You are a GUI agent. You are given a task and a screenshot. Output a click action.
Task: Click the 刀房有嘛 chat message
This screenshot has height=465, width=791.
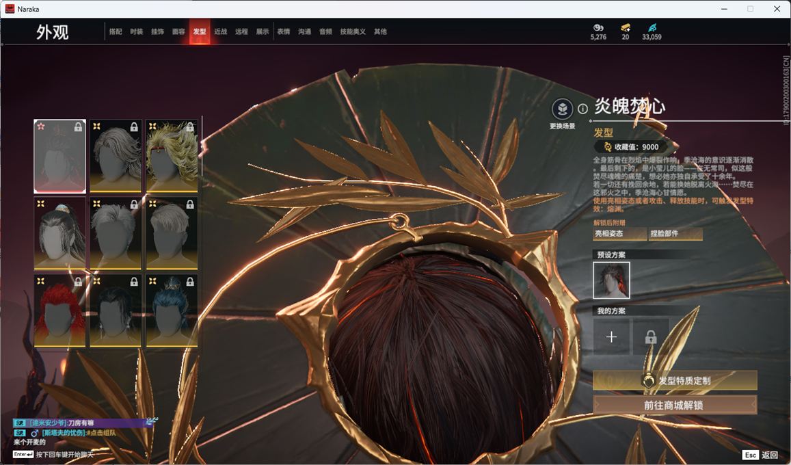(81, 423)
